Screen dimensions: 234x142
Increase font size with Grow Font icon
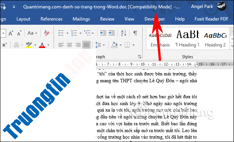point(11,33)
